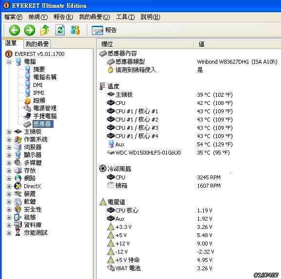
Task: Open the 說明(H) menu
Action: 150,17
